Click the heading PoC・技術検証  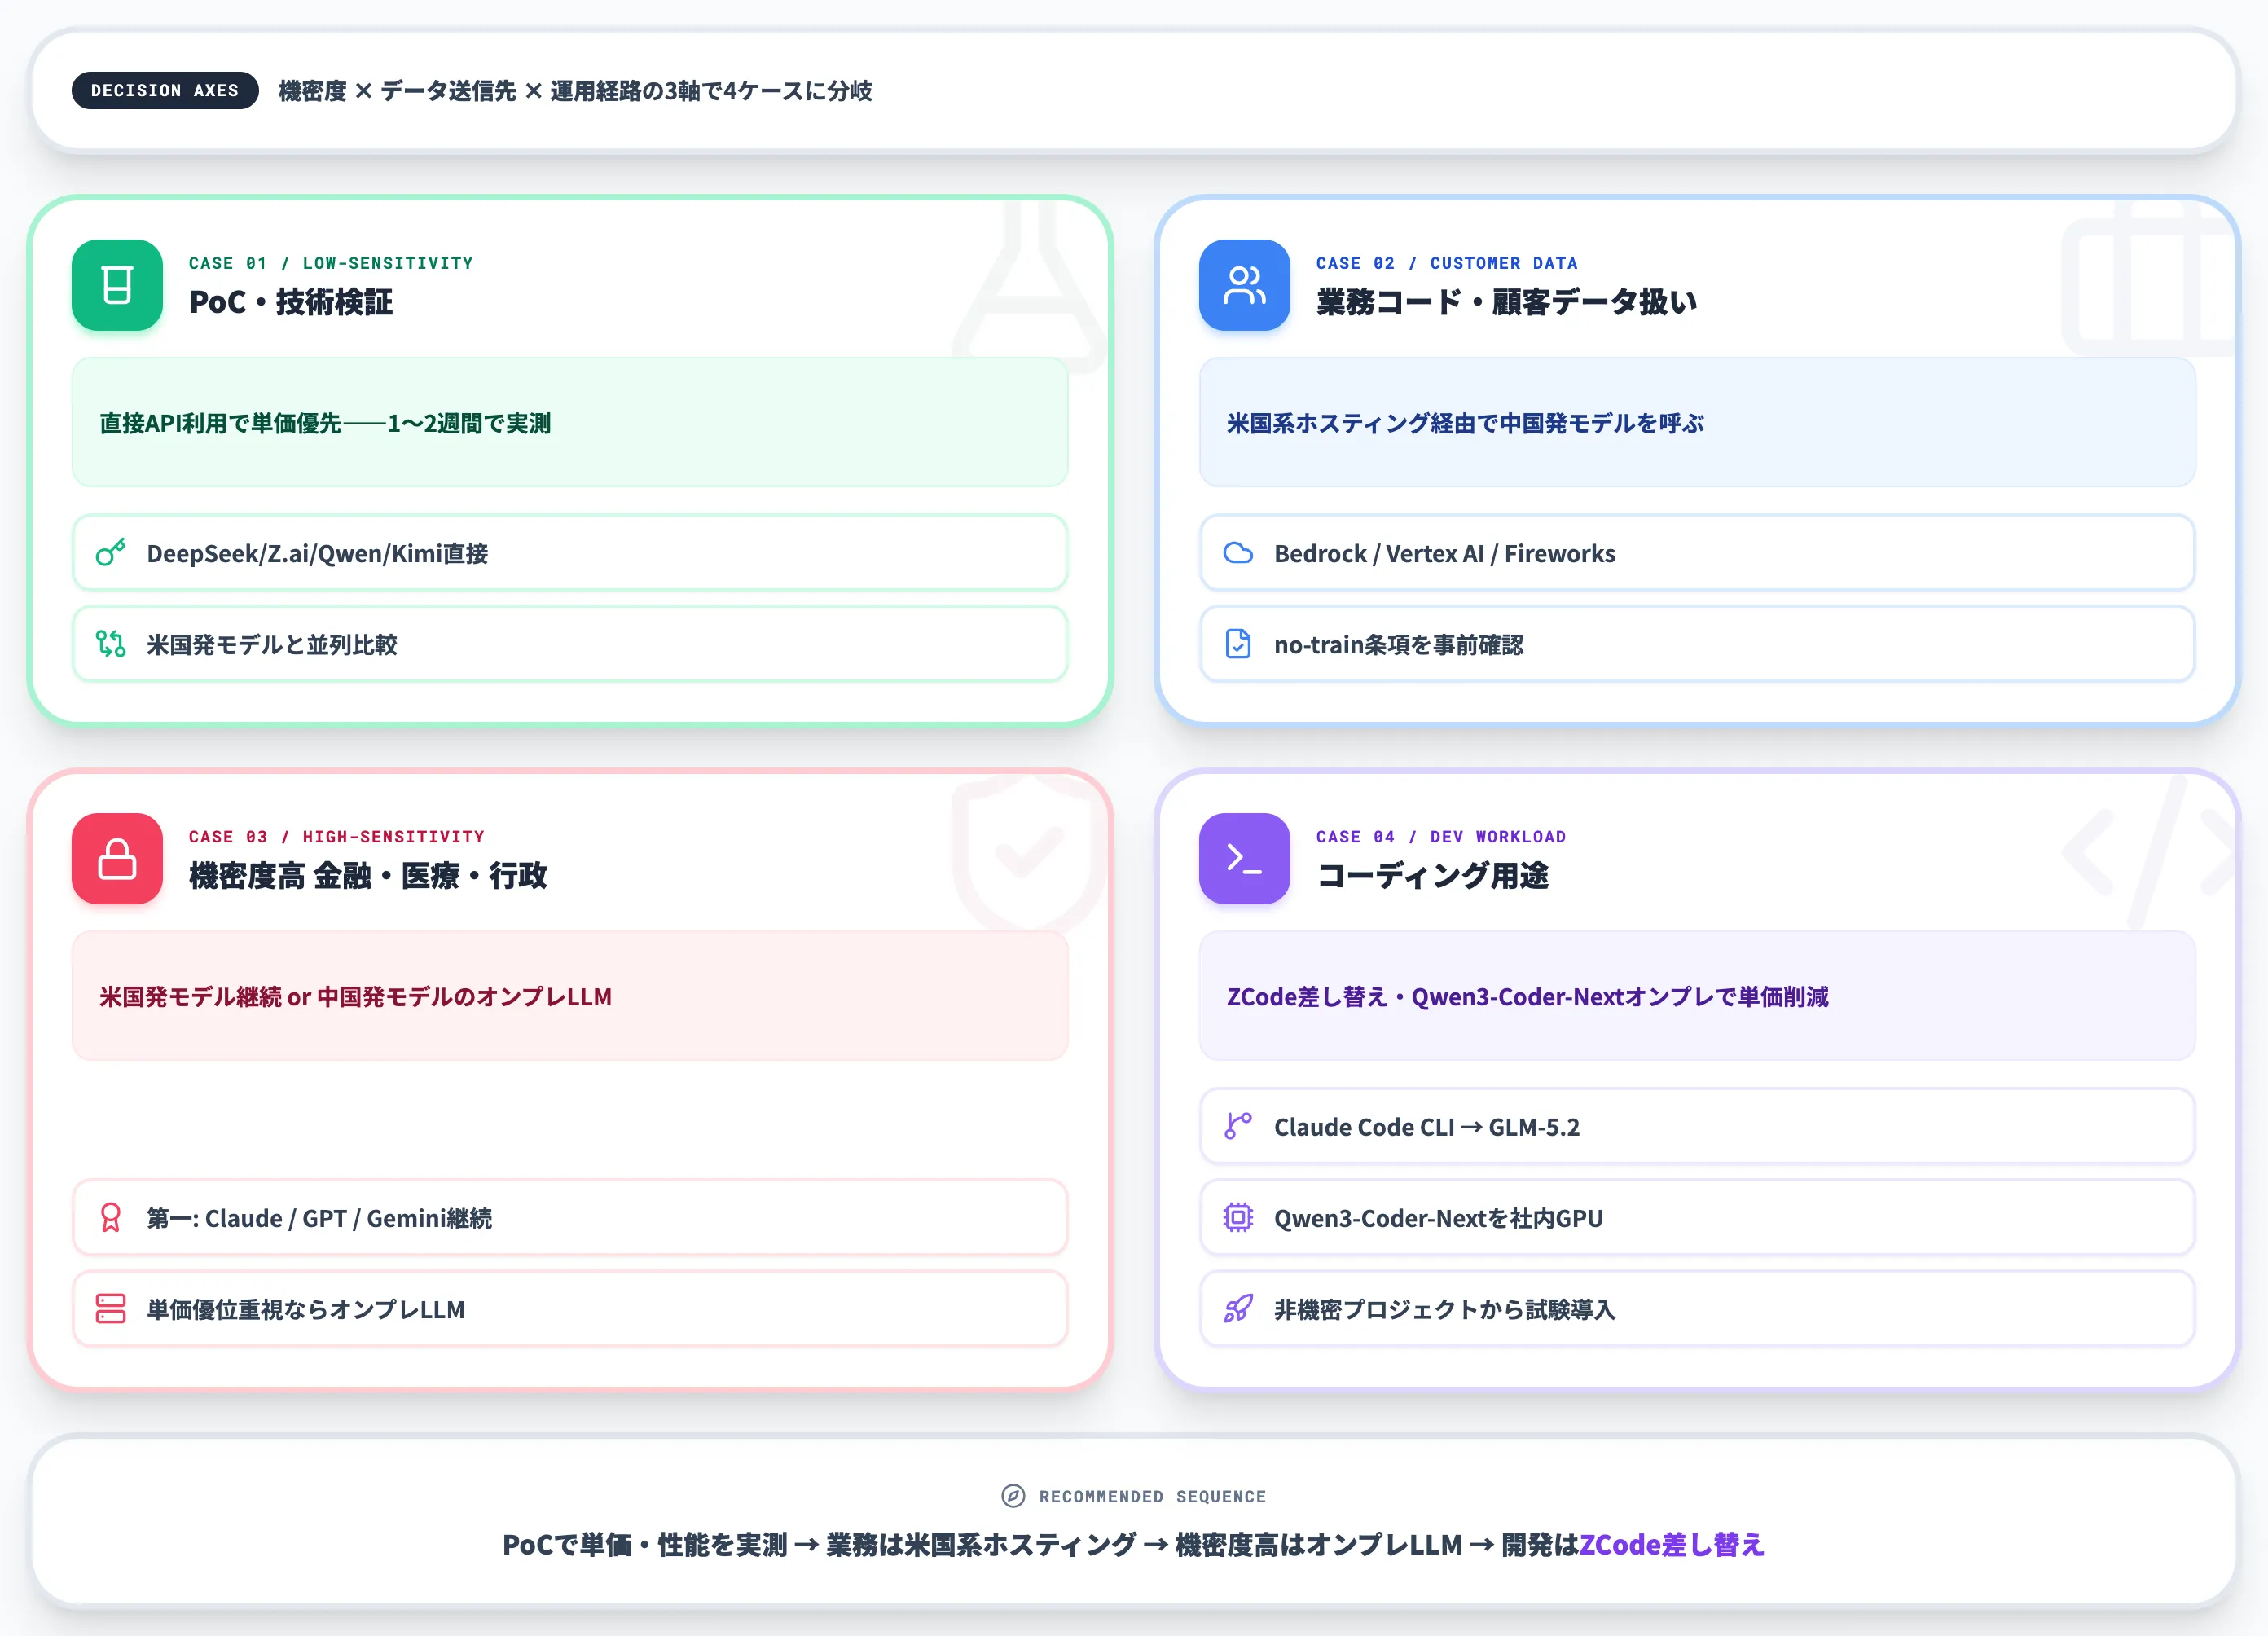(x=291, y=302)
